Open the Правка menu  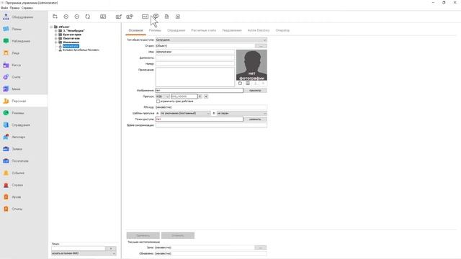point(14,8)
